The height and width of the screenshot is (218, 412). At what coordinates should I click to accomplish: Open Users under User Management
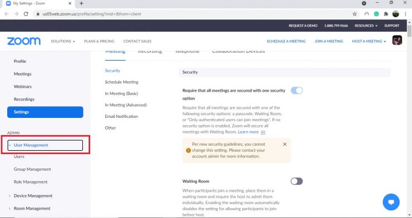point(19,157)
